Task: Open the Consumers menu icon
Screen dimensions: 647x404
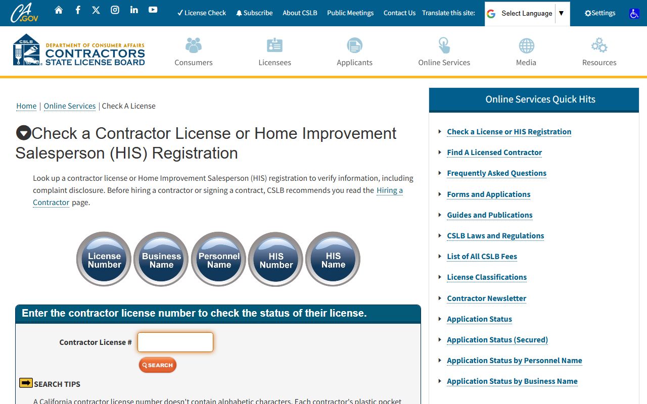Action: 194,45
